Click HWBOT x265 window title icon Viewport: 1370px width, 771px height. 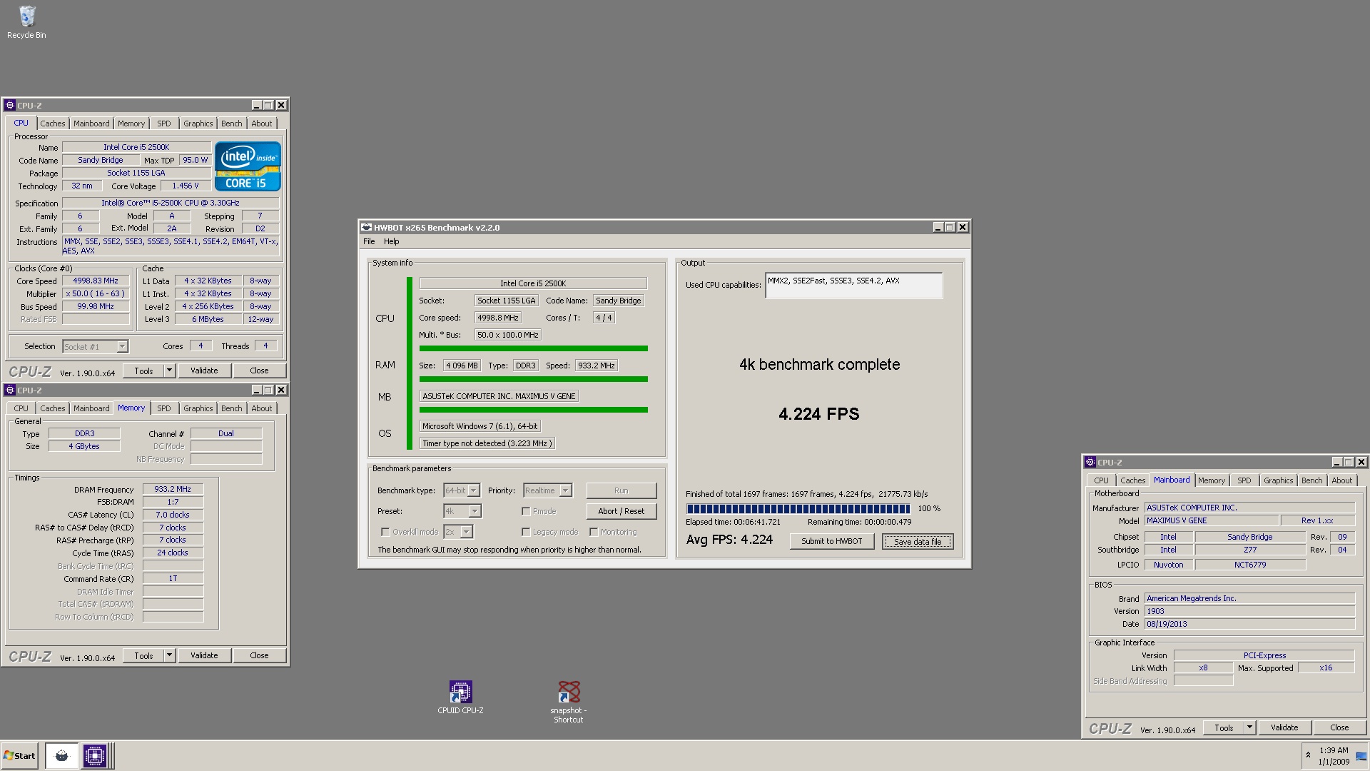coord(366,227)
